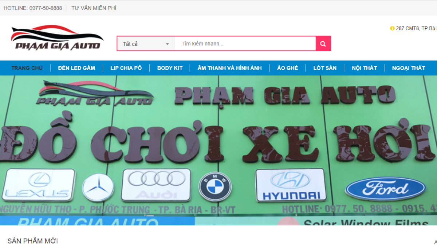Click the magnifier search button

(323, 44)
